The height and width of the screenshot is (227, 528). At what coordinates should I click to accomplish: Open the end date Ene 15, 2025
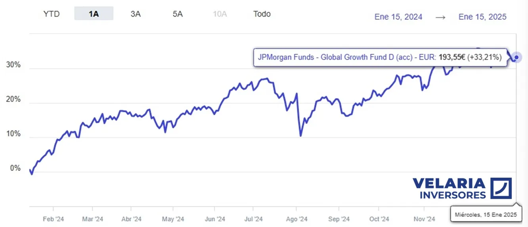(482, 17)
